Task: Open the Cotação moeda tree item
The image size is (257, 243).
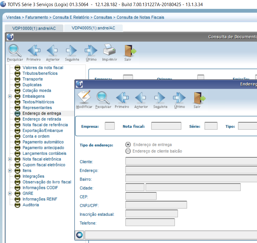Action: coord(37,91)
